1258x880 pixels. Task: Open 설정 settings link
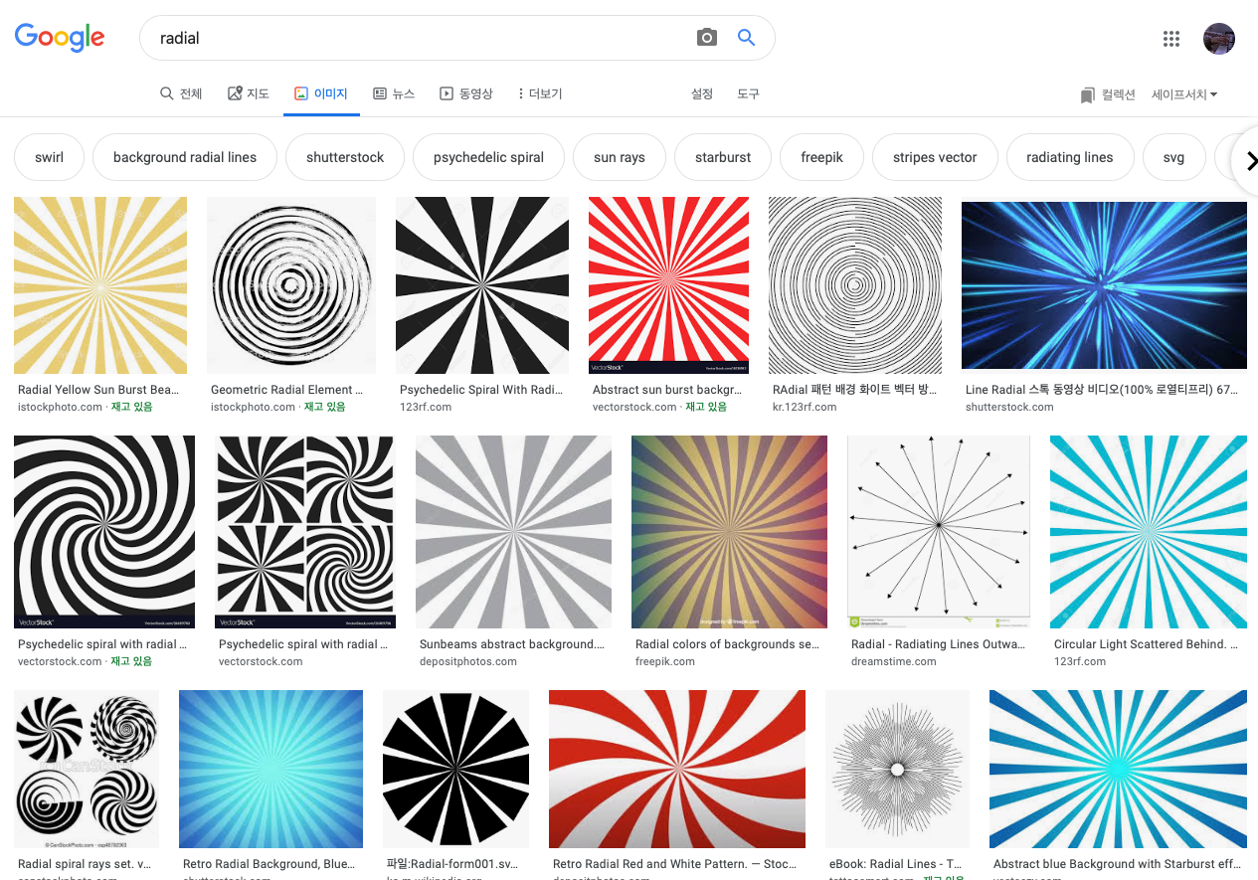pyautogui.click(x=702, y=93)
